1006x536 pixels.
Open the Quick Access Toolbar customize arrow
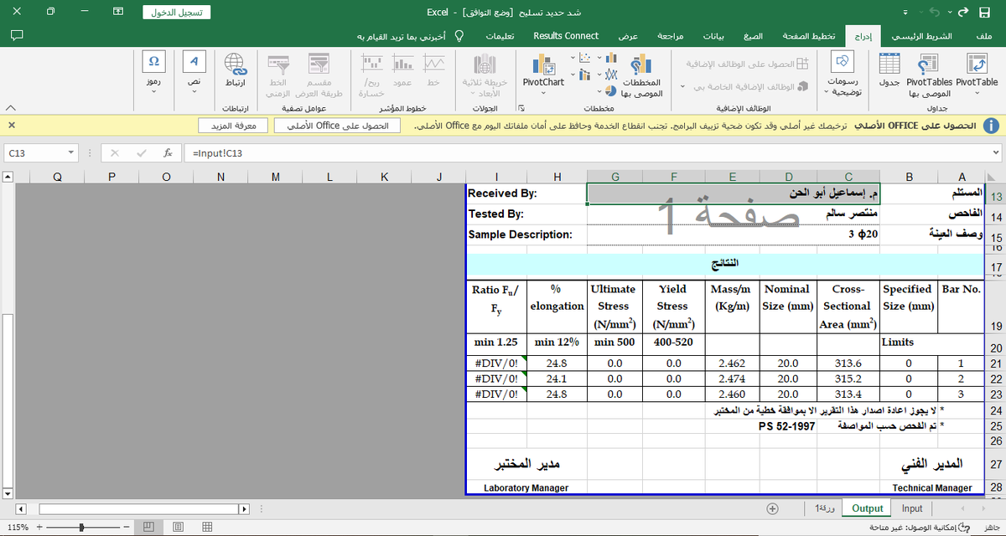(x=905, y=13)
